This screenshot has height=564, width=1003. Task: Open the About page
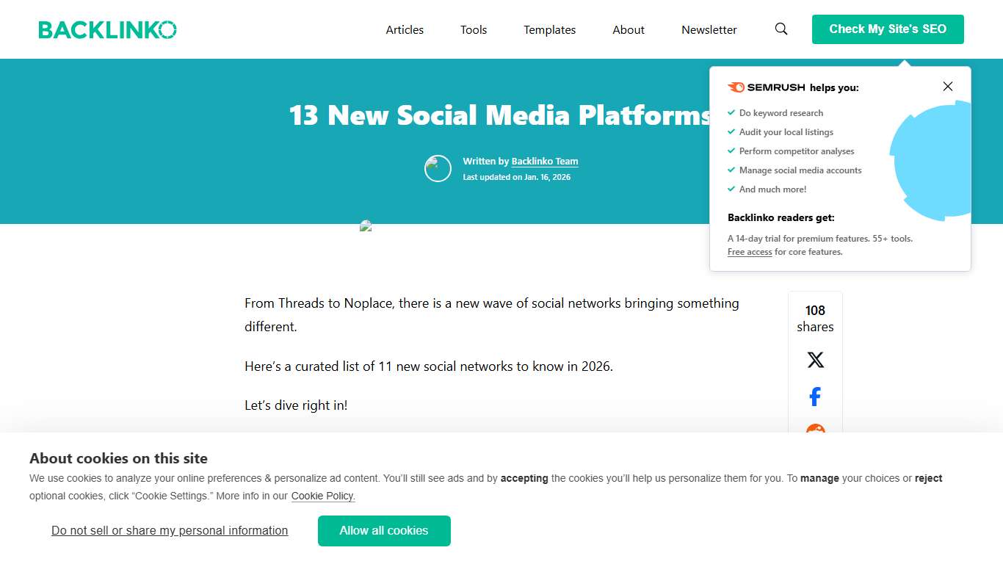628,29
